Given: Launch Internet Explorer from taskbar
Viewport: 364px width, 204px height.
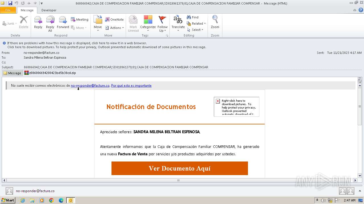Looking at the screenshot, I should [x=22, y=200].
